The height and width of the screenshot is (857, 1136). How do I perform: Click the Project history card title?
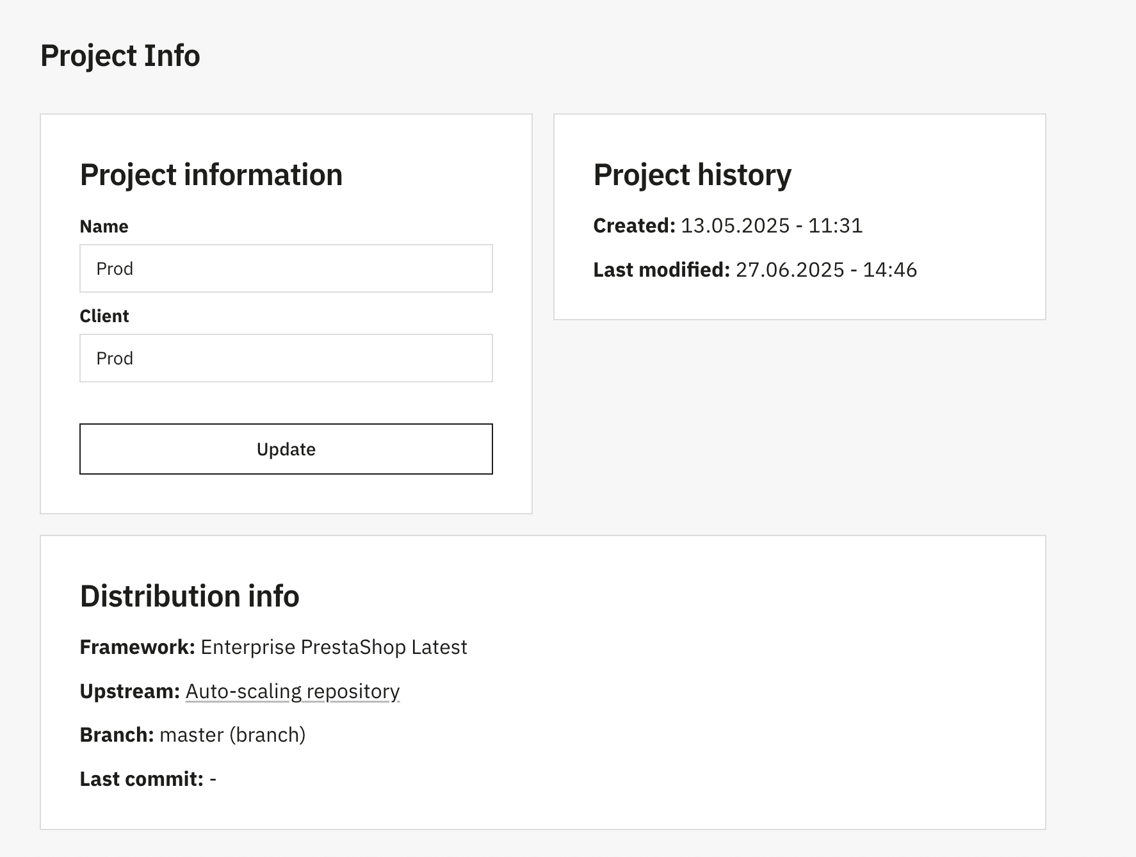[692, 175]
